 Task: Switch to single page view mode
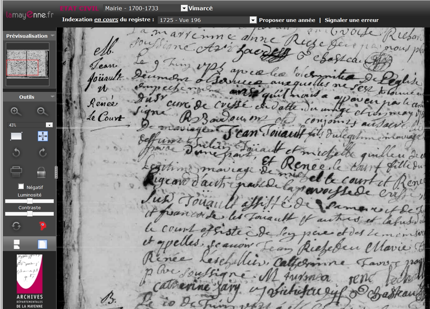(42, 244)
